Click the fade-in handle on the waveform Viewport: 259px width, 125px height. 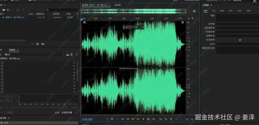coord(84,22)
